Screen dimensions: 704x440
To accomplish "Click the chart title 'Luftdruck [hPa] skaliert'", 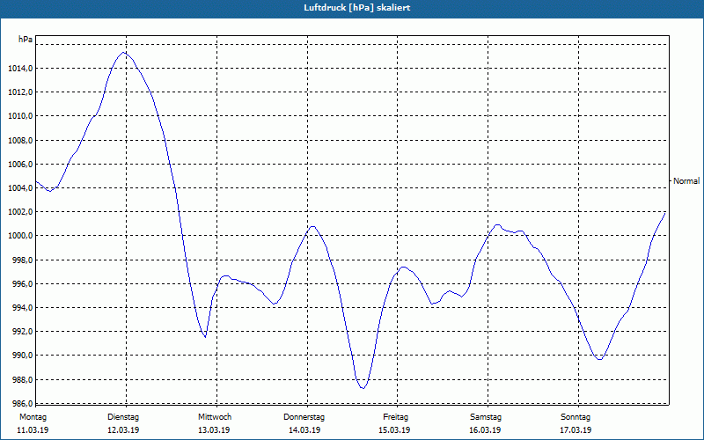I will pos(357,8).
